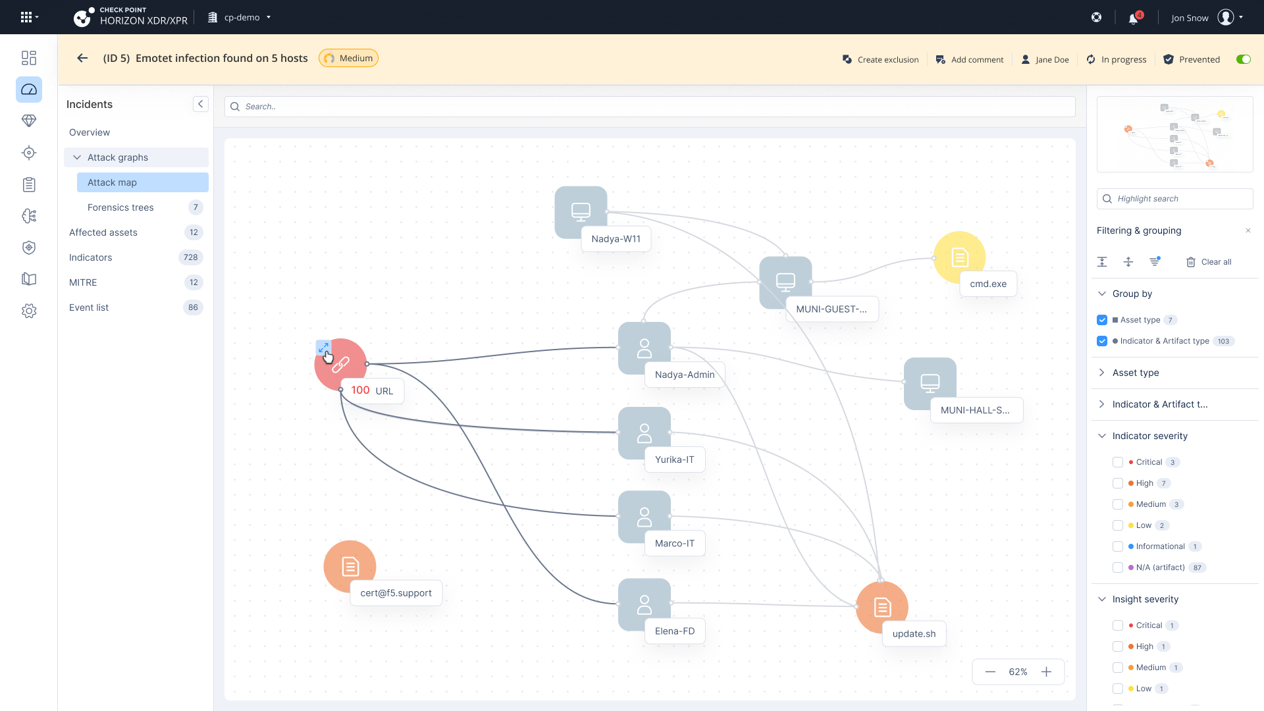Expand the Asset type filter section
The height and width of the screenshot is (711, 1264).
[1102, 373]
